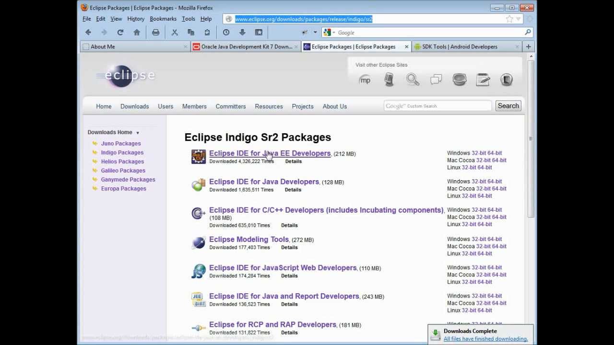Click the Java and Report Developers icon

tap(198, 299)
